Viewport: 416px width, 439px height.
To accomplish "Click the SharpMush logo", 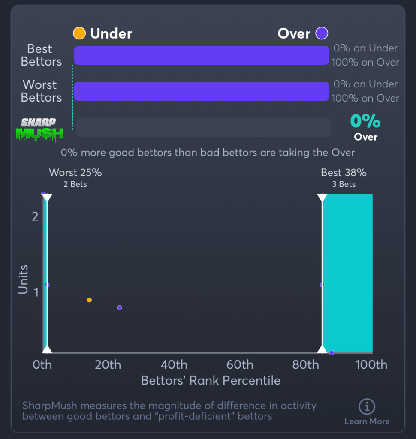I will coord(39,130).
